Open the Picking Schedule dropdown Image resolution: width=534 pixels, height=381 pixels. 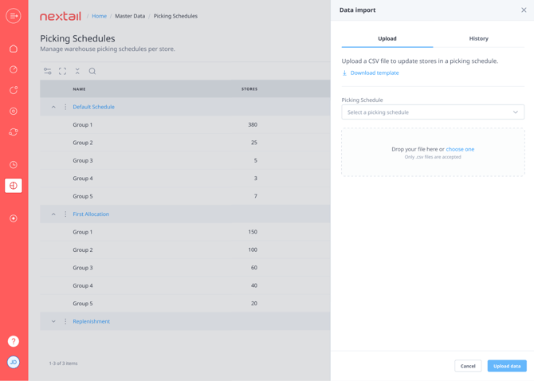click(433, 112)
